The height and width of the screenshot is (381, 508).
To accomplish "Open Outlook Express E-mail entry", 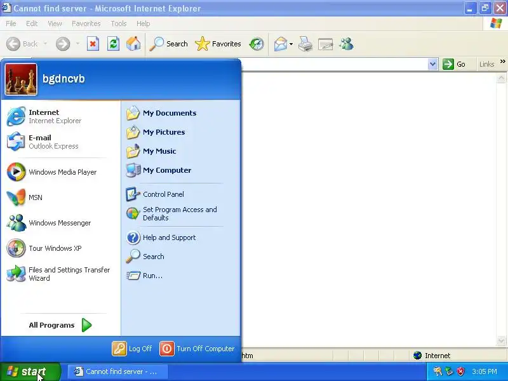I will pos(60,142).
